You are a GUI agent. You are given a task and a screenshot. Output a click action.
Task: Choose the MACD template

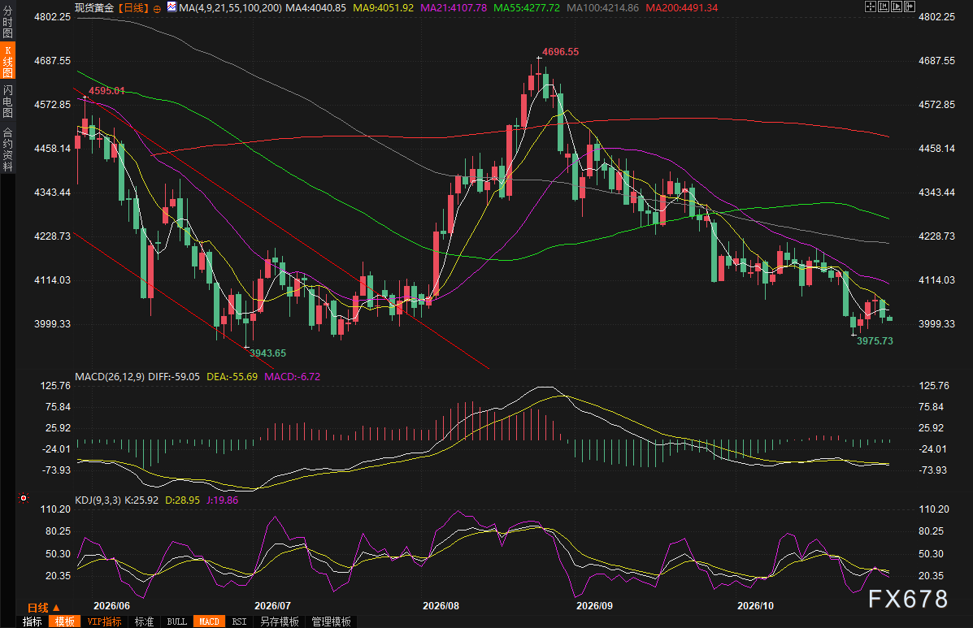(x=209, y=622)
